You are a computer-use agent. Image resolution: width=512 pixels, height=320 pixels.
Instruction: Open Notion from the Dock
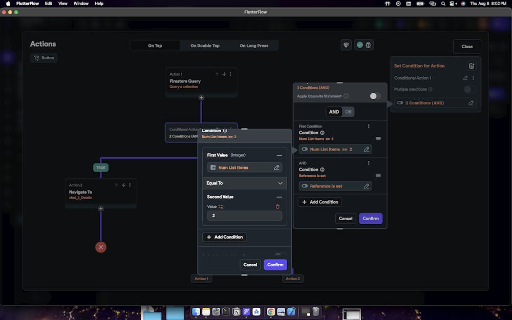coord(237,312)
